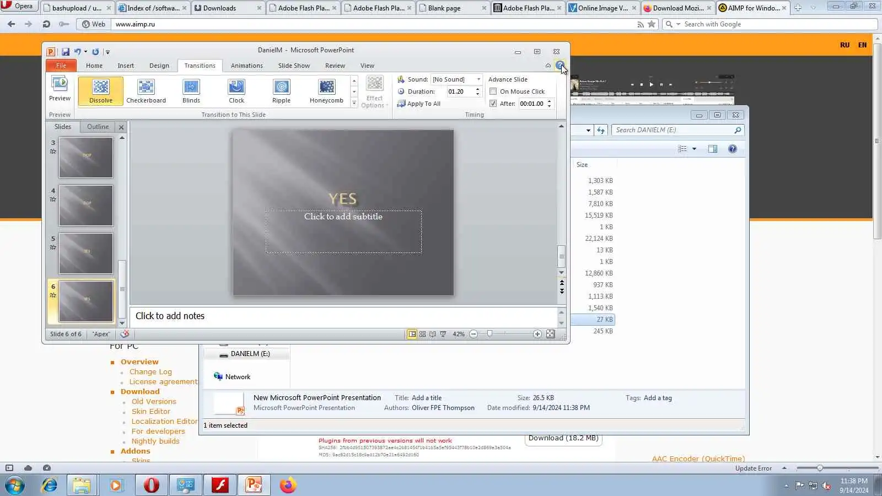Apply the Clock transition

point(236,91)
